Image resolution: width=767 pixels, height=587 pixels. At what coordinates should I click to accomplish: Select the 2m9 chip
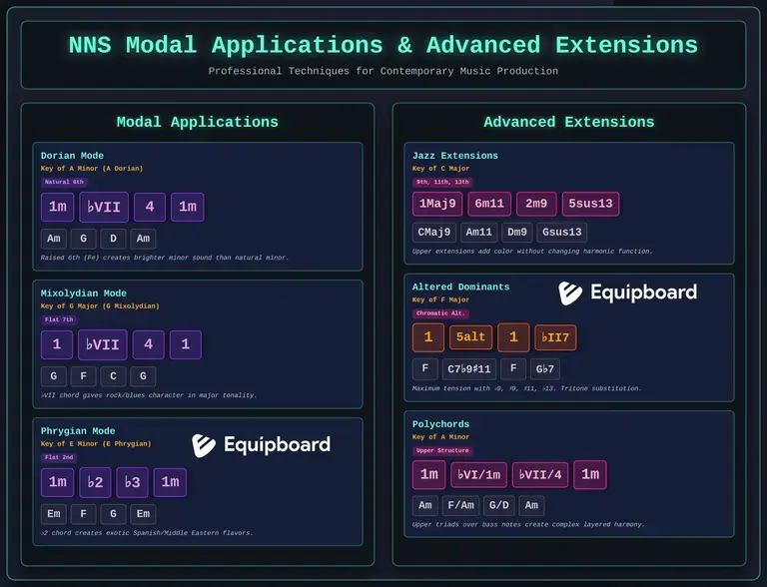point(536,204)
